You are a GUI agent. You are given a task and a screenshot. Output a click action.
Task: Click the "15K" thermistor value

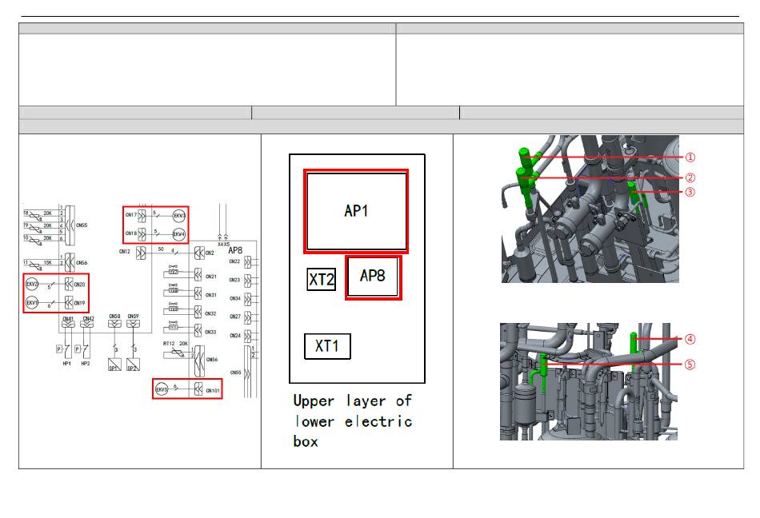[x=47, y=262]
